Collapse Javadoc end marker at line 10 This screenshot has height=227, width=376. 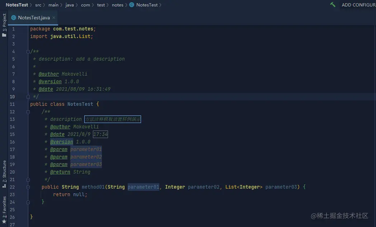point(28,96)
